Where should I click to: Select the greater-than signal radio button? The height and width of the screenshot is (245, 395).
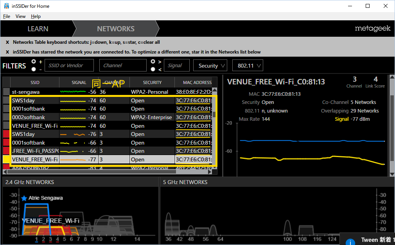153,61
